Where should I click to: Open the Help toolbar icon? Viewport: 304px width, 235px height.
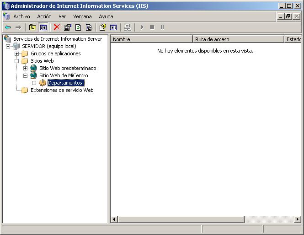[x=103, y=27]
